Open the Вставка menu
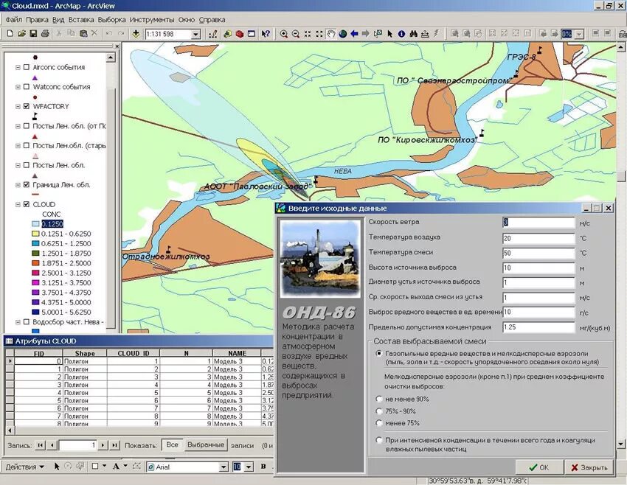The height and width of the screenshot is (485, 627). [81, 20]
